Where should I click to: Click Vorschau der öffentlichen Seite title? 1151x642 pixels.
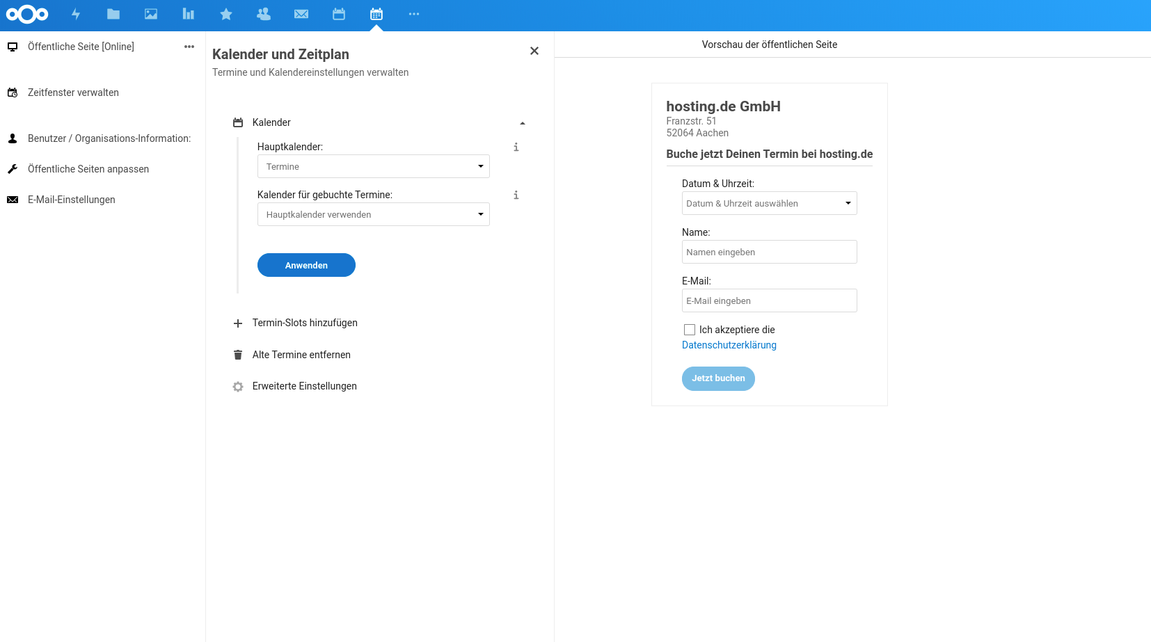click(770, 45)
